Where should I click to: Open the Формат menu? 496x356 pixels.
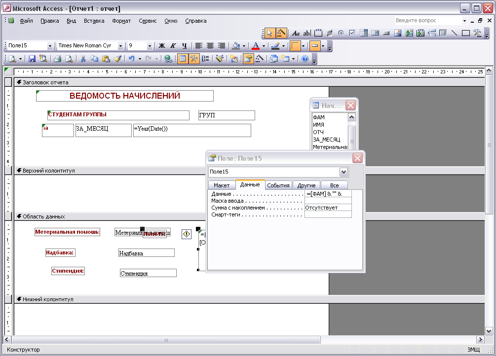coord(121,21)
